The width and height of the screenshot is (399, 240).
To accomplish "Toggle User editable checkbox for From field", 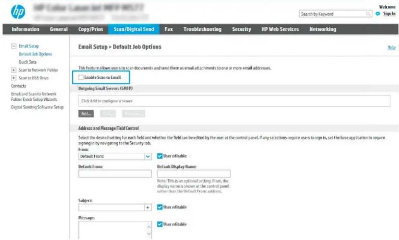I will pyautogui.click(x=160, y=156).
